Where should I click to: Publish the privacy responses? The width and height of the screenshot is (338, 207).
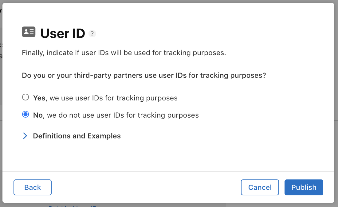tap(304, 187)
